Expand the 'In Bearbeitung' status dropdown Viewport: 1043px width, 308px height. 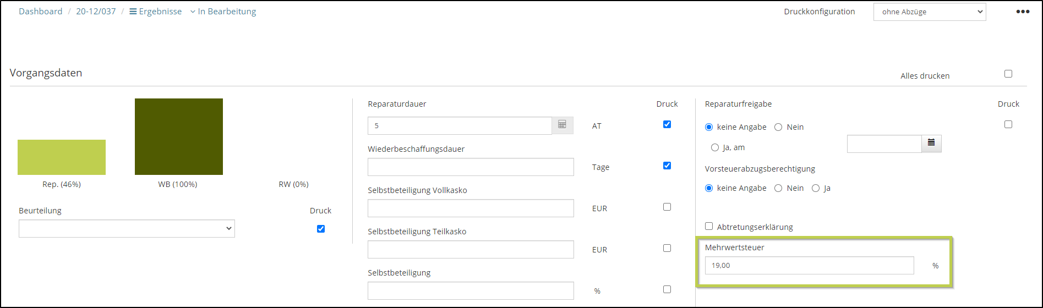click(223, 12)
